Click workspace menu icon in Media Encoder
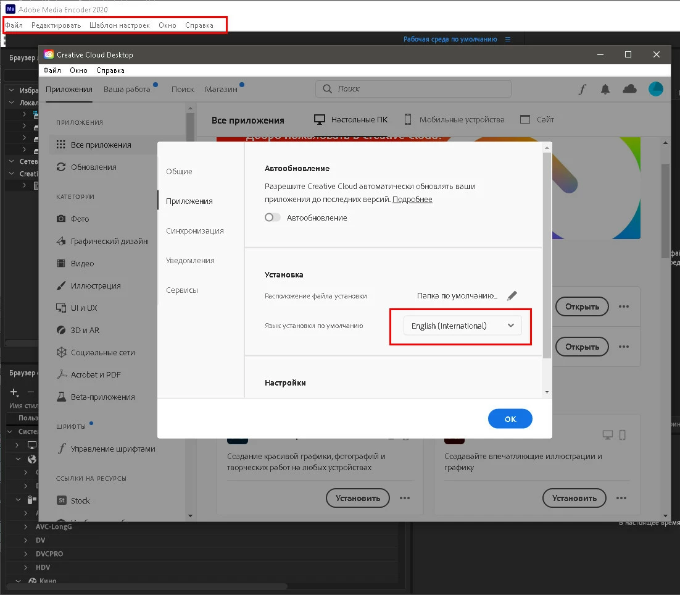 (508, 39)
